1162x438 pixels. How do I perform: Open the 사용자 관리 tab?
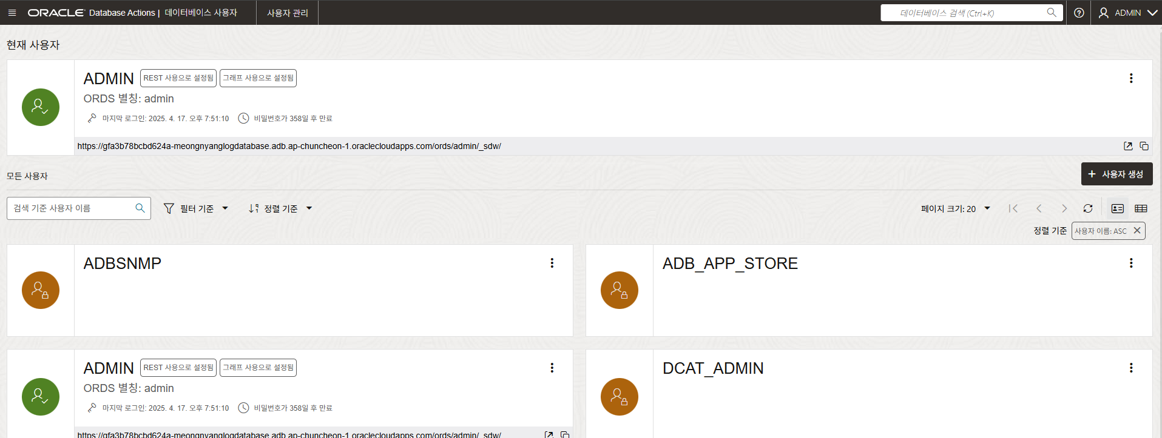(x=288, y=13)
